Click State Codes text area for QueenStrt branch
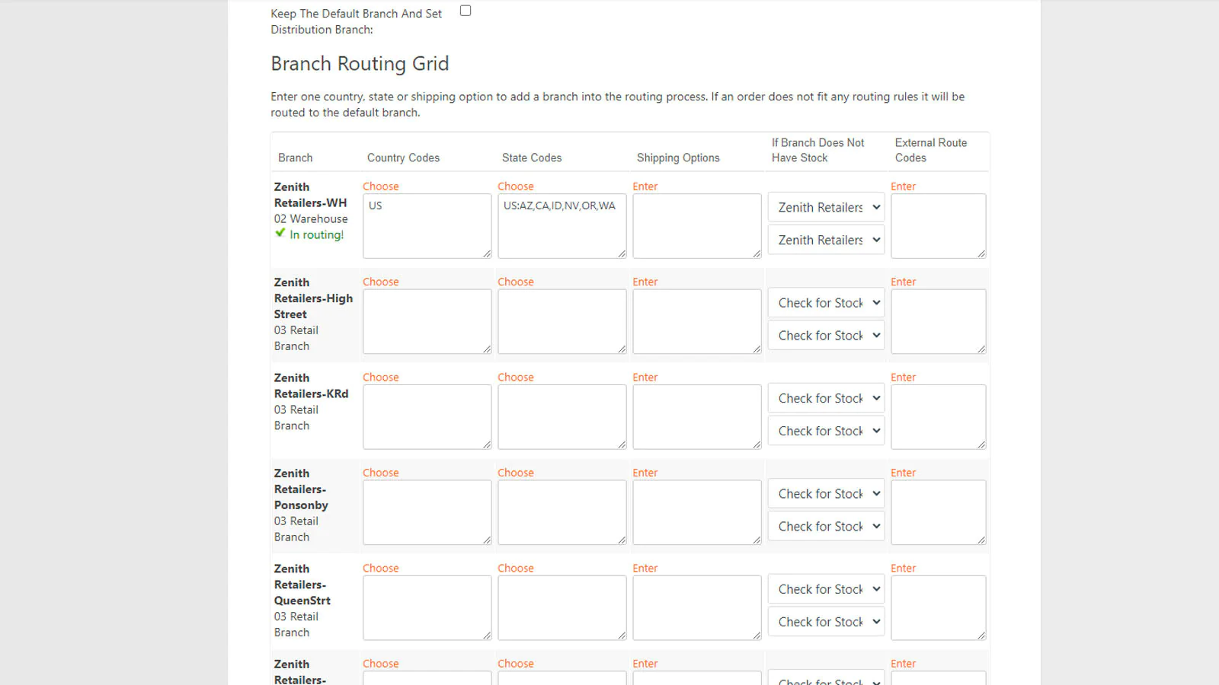 tap(562, 607)
